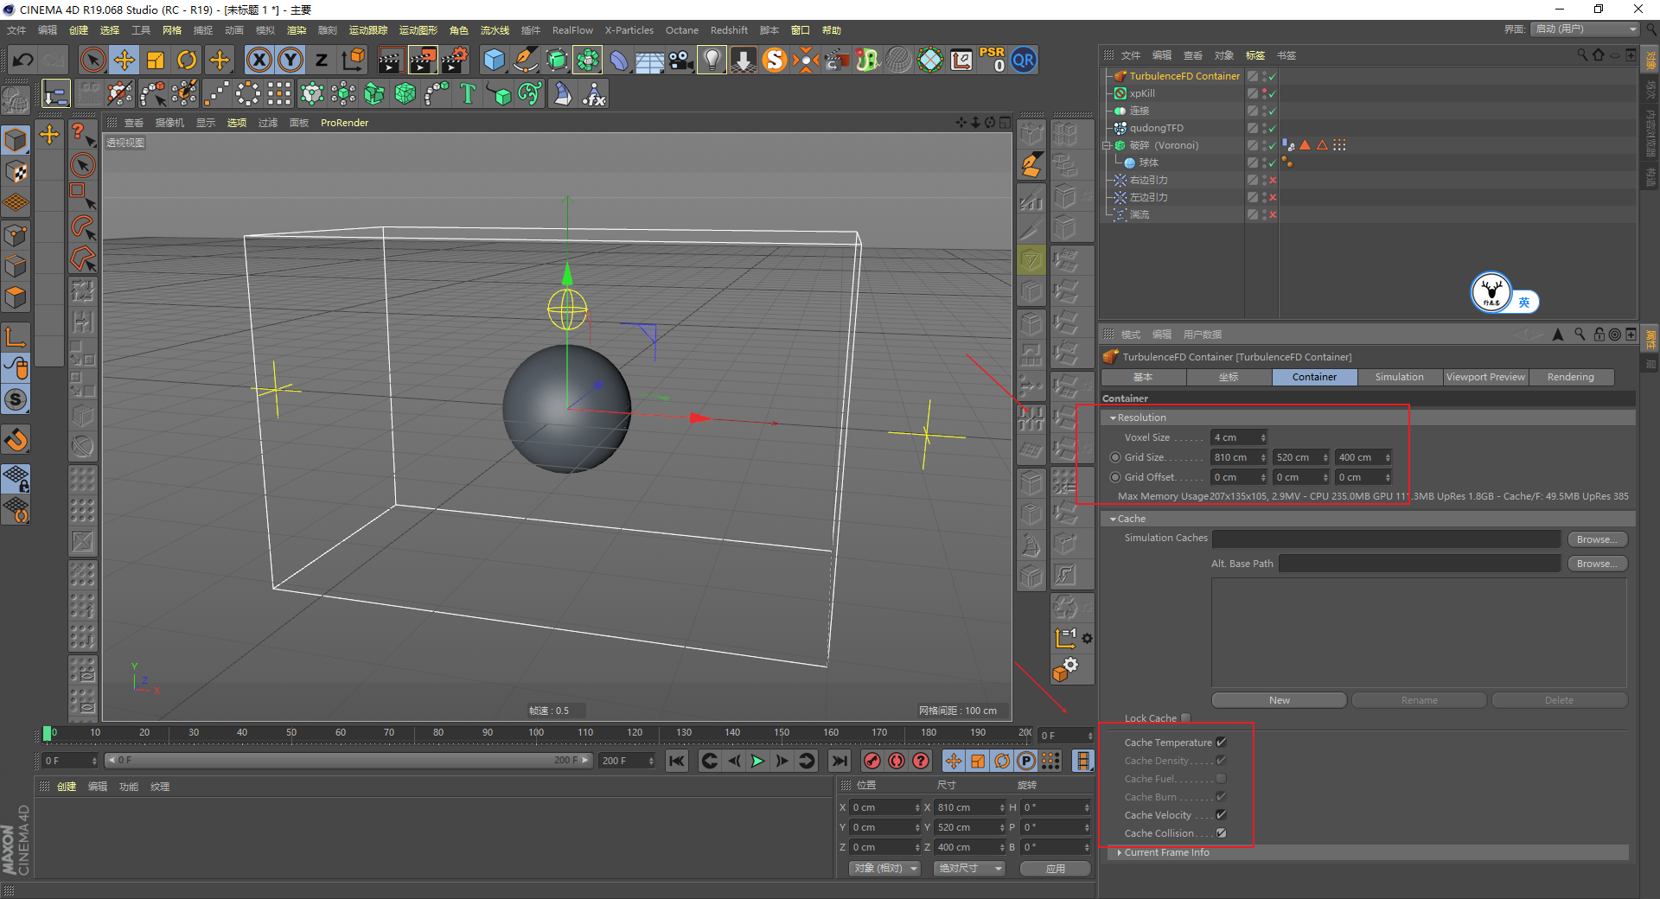Collapse the Cache section

1114,520
